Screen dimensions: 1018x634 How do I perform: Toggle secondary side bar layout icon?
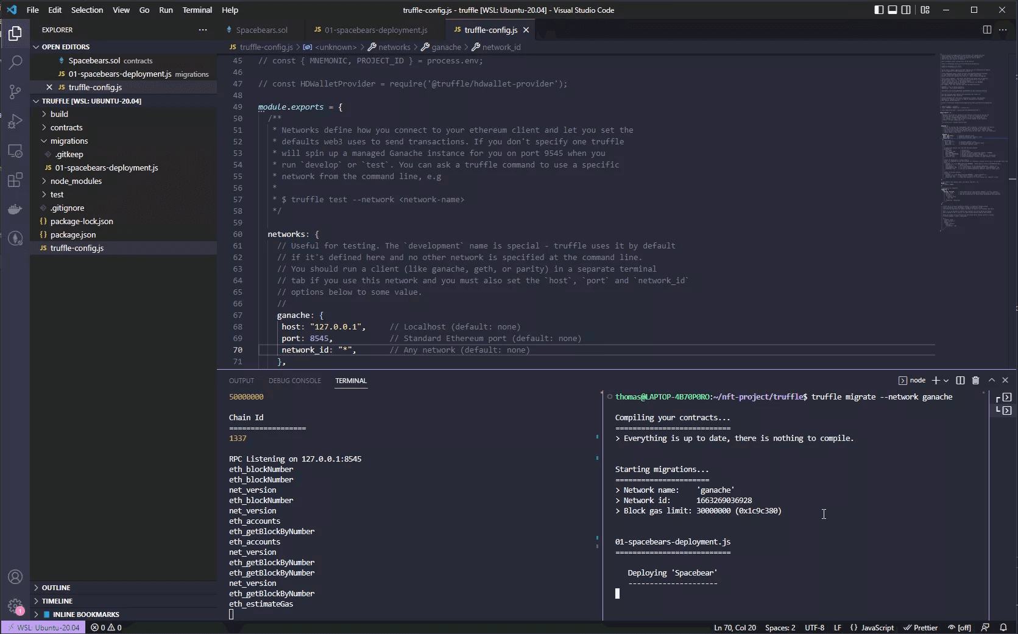[907, 10]
